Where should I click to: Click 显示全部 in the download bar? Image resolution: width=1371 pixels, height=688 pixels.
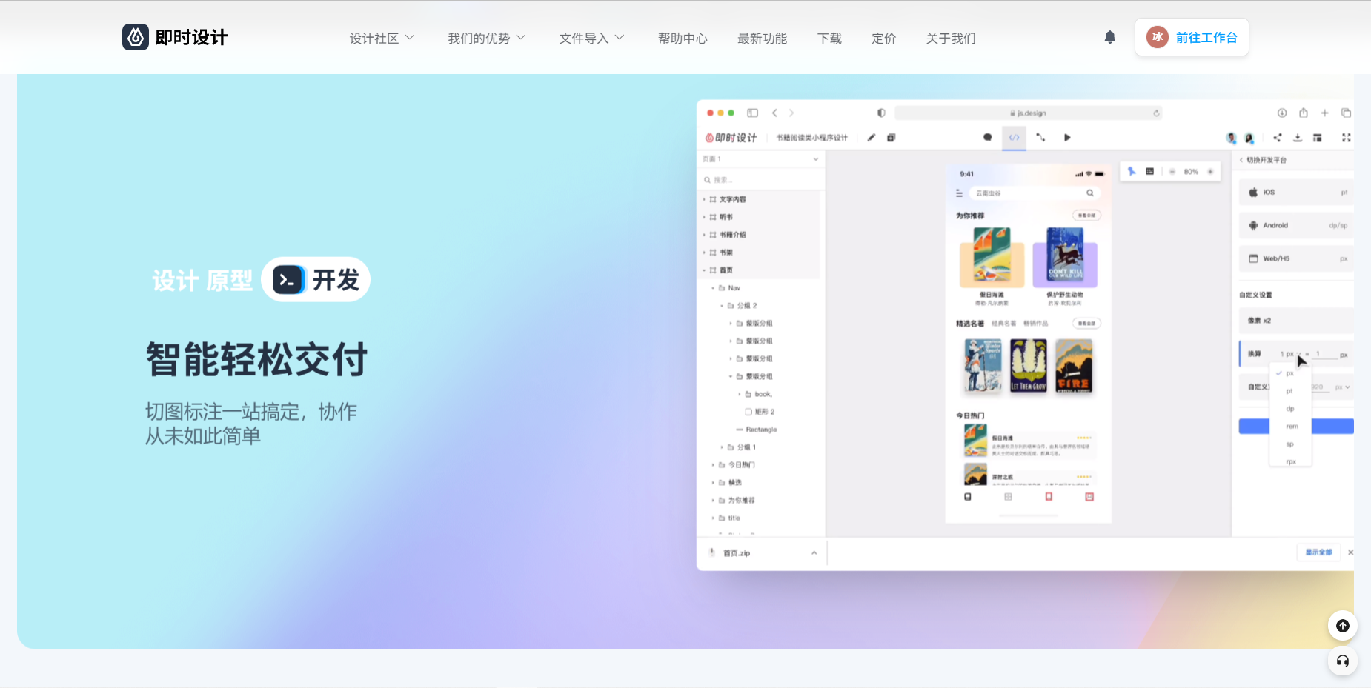[x=1318, y=552]
